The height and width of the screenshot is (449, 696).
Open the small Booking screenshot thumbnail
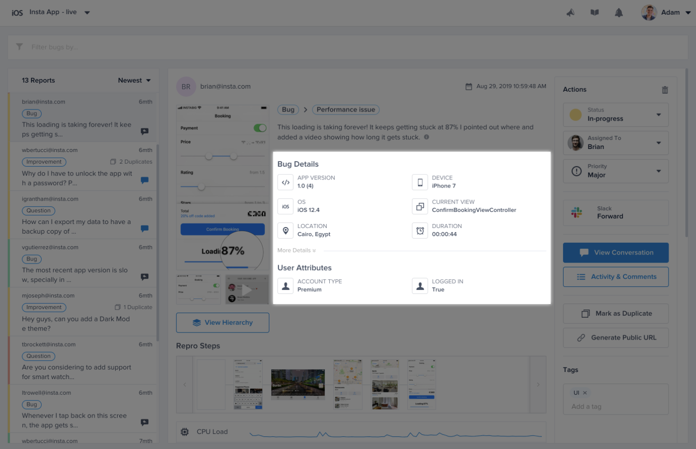pos(199,289)
